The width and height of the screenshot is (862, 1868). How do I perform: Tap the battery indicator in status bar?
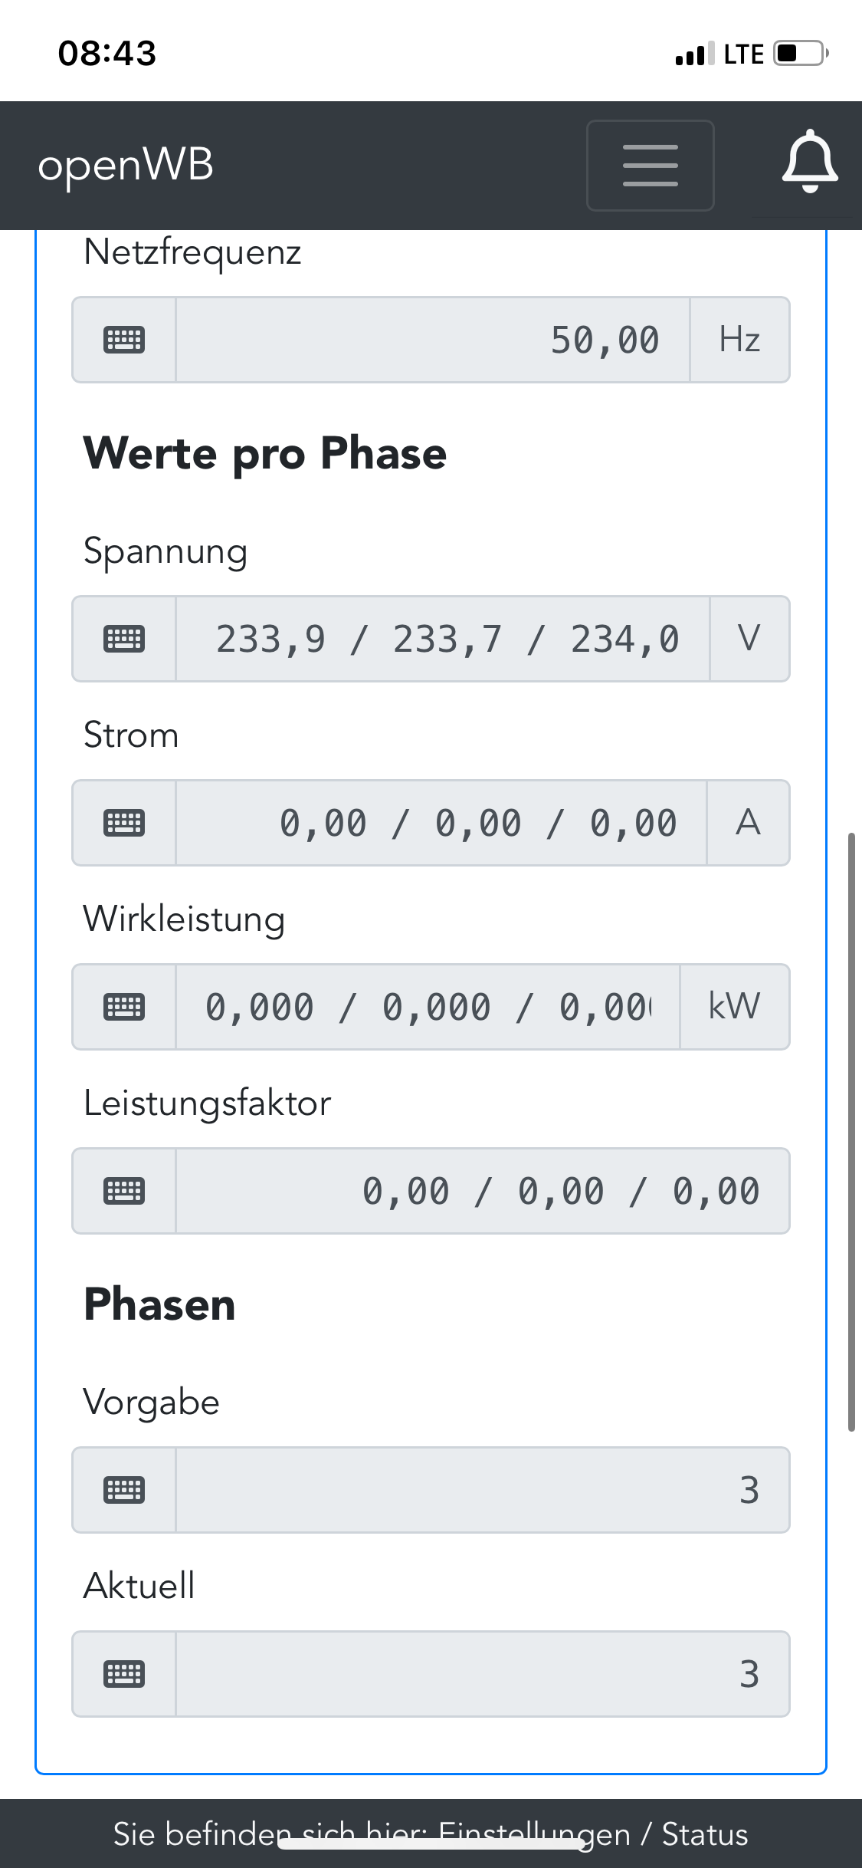tap(800, 54)
